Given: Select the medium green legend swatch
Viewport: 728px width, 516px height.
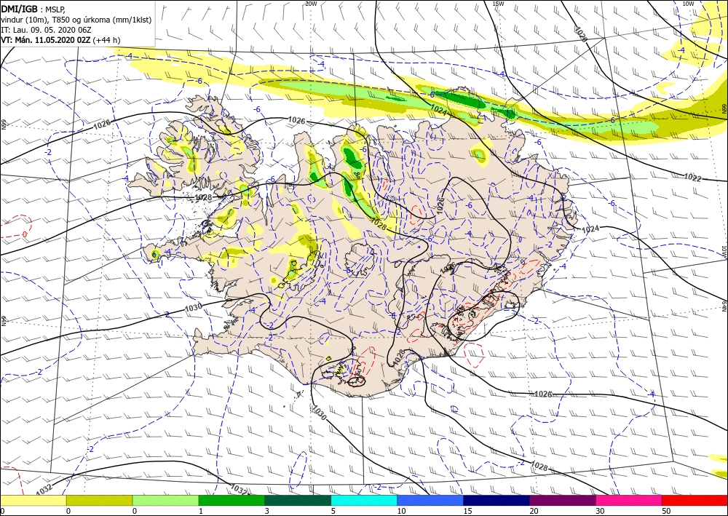Looking at the screenshot, I should pyautogui.click(x=232, y=501).
